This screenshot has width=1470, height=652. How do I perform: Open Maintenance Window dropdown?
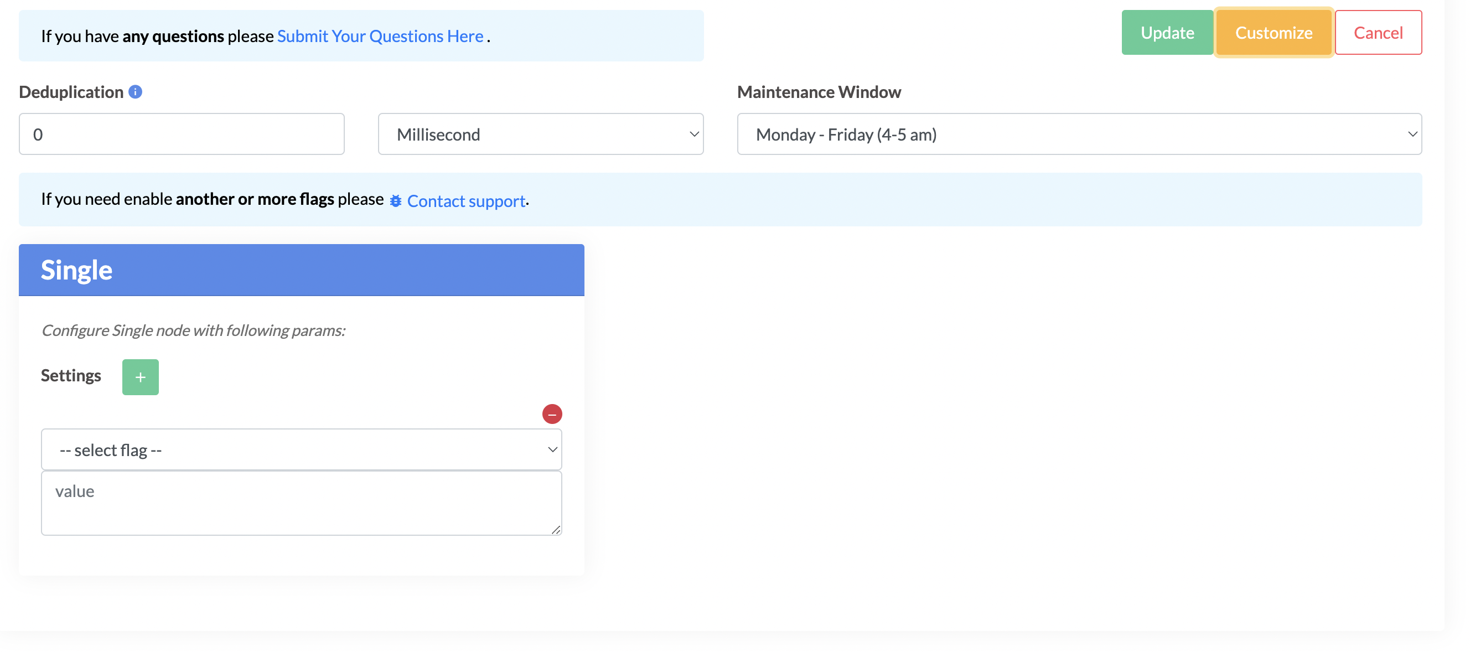1079,134
